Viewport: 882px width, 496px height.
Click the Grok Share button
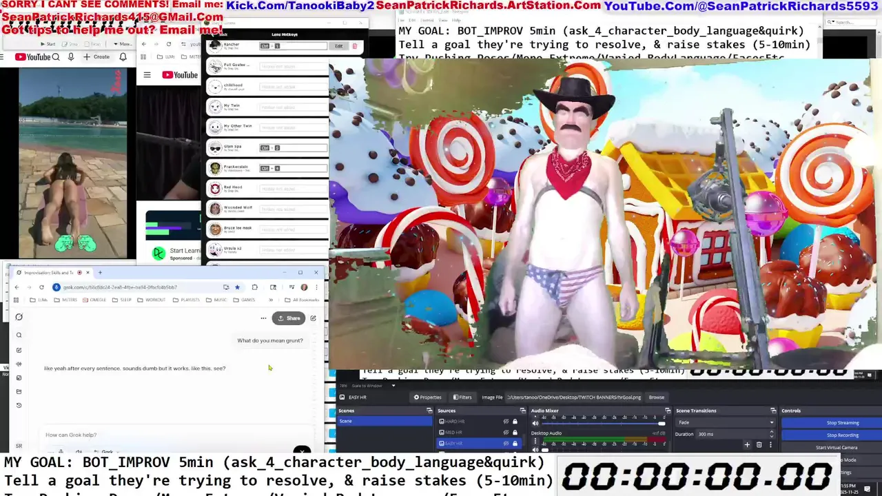288,318
